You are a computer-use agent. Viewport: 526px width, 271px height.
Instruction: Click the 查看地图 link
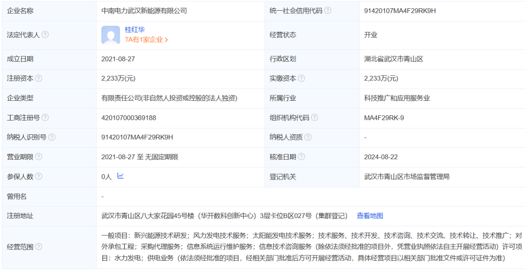coord(370,216)
